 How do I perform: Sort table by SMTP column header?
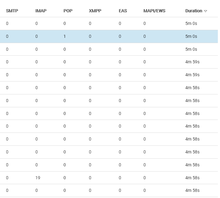[x=12, y=11]
